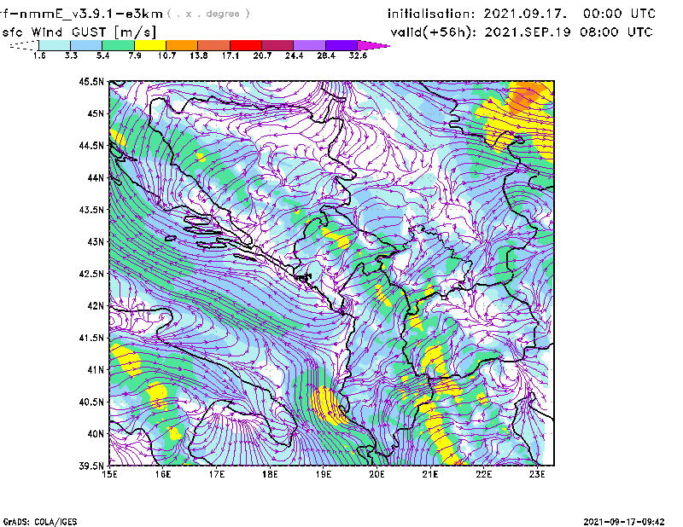This screenshot has width=683, height=527.
Task: Click the 16E longitude label
Action: pyautogui.click(x=163, y=474)
